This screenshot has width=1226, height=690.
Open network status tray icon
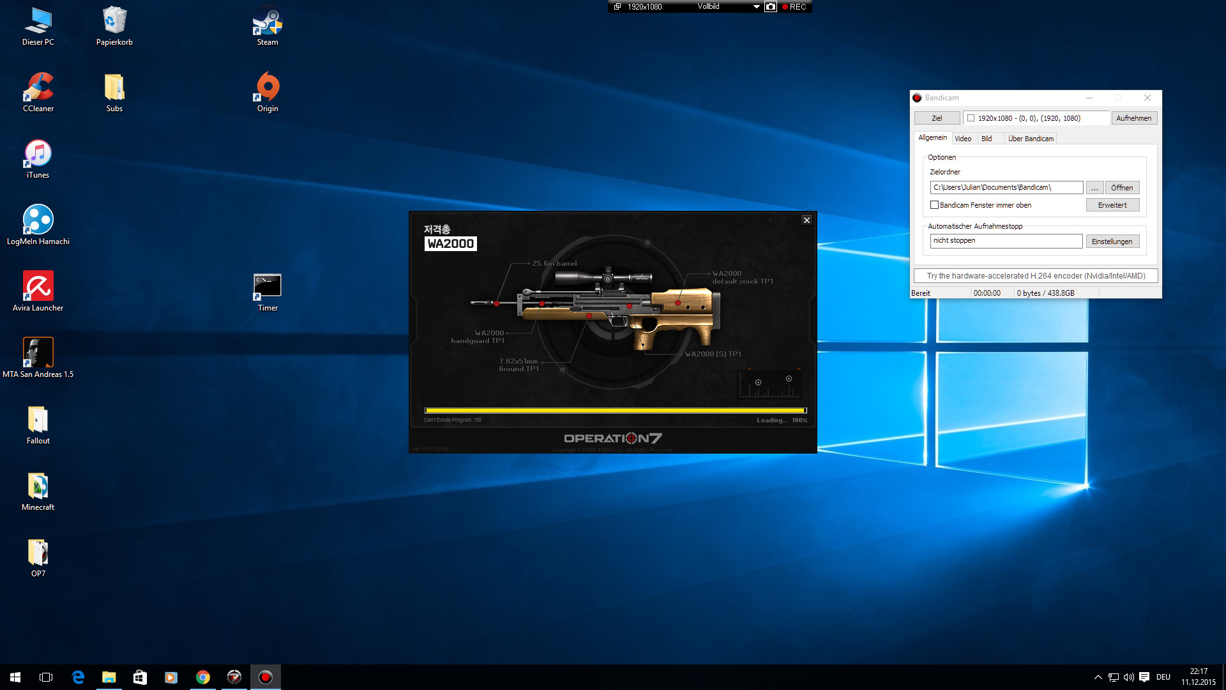(x=1114, y=677)
